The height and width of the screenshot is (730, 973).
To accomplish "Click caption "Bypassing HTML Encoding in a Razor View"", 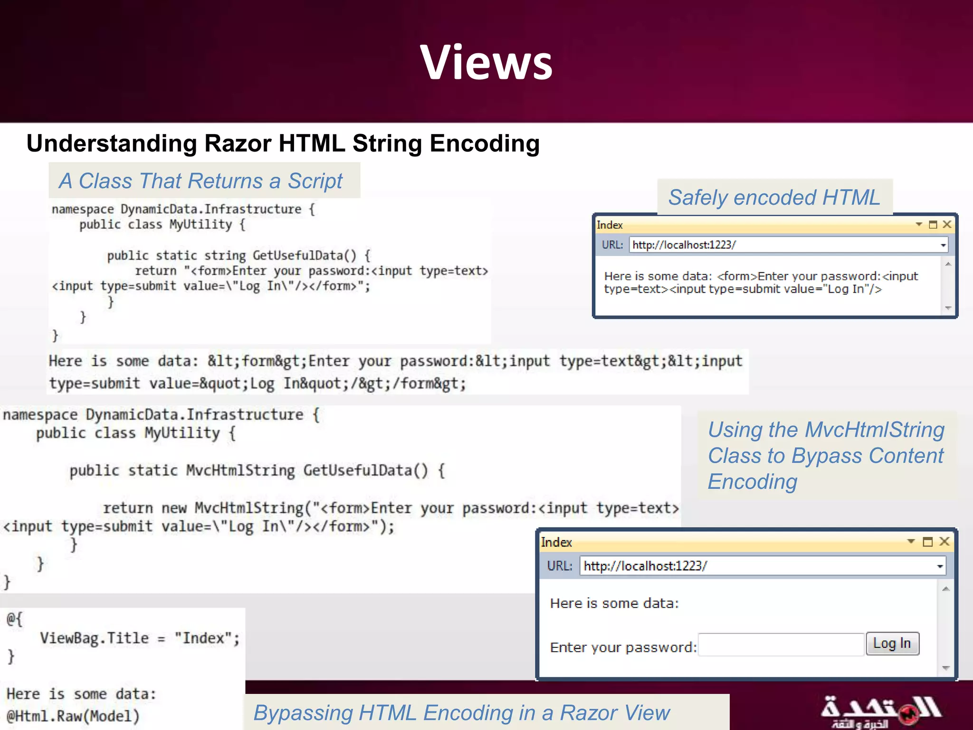I will (x=461, y=712).
